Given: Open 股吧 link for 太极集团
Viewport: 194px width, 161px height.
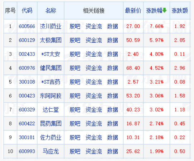Looking at the screenshot, I should point(75,40).
